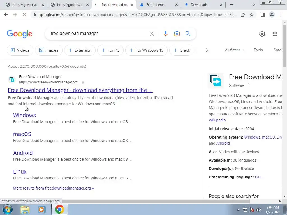Close the Experiments tab
The image size is (287, 215).
[x=177, y=5]
